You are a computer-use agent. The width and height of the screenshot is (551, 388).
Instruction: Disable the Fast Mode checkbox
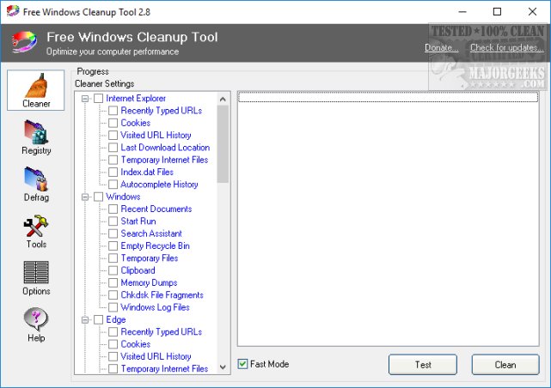coord(242,364)
